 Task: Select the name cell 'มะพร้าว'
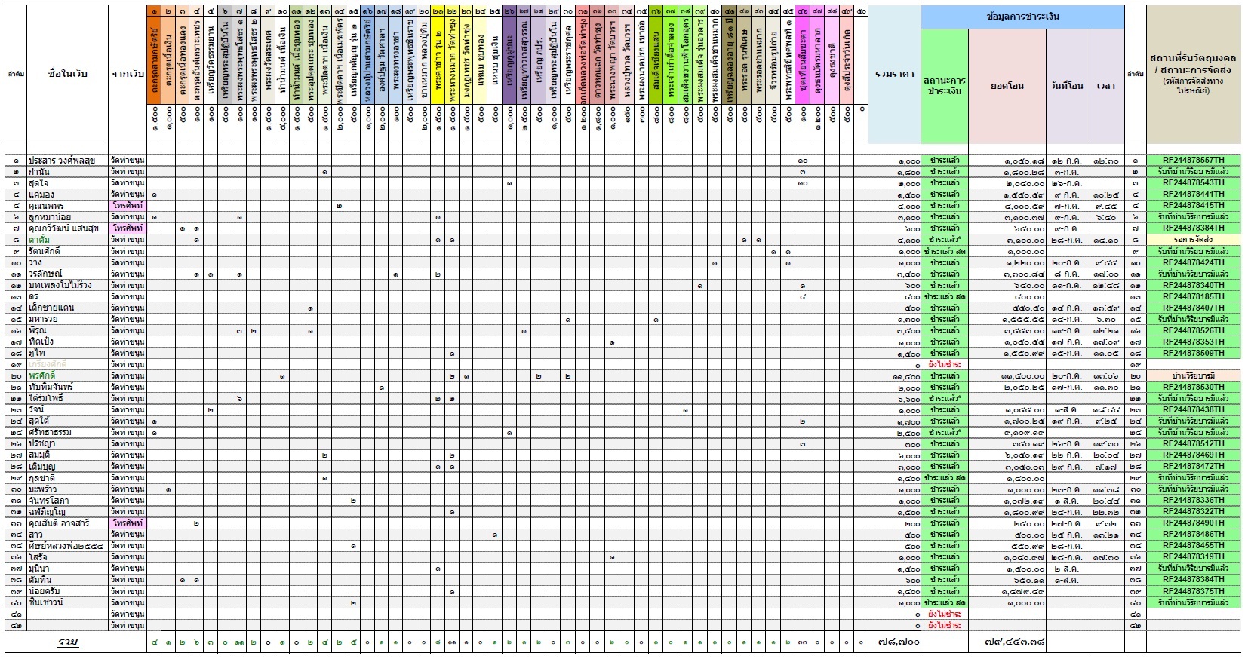67,489
